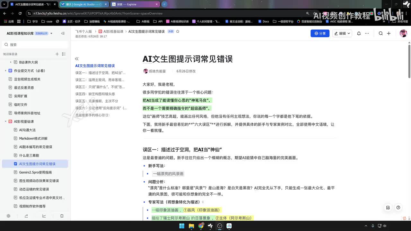Collapse the knowledge base sidebar
411x231 pixels.
pyautogui.click(x=63, y=33)
